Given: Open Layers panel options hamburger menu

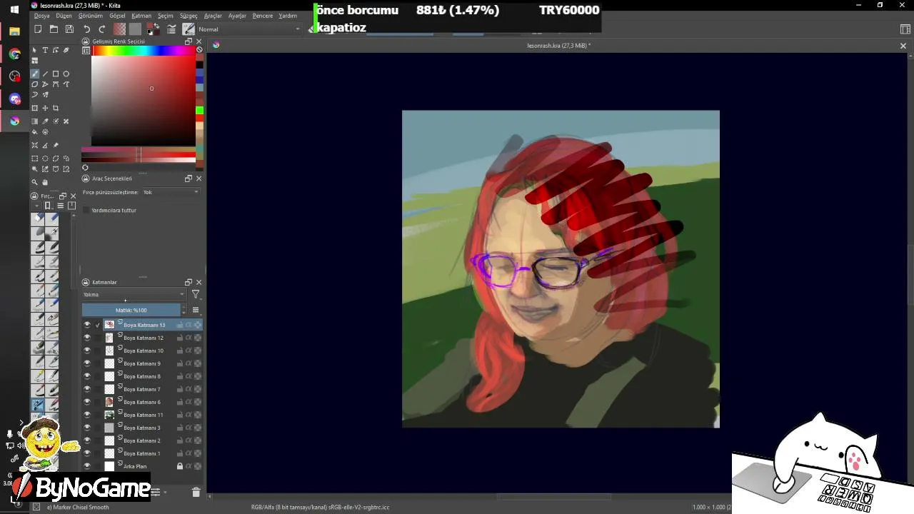Looking at the screenshot, I should pyautogui.click(x=196, y=310).
